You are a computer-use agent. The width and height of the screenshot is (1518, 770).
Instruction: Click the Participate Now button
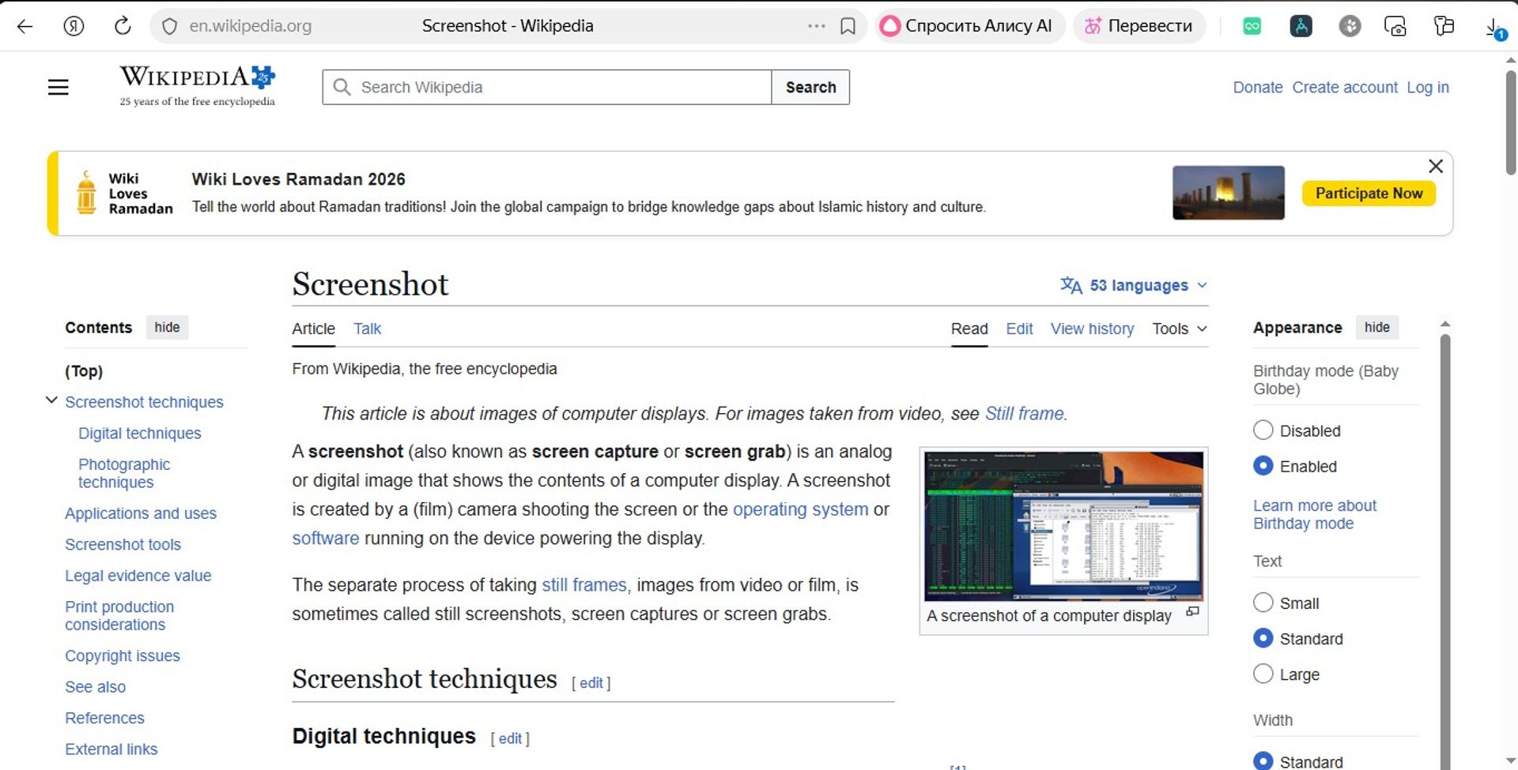1368,193
